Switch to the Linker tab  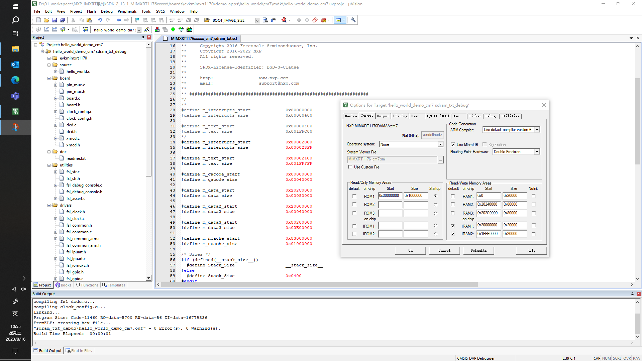point(475,116)
